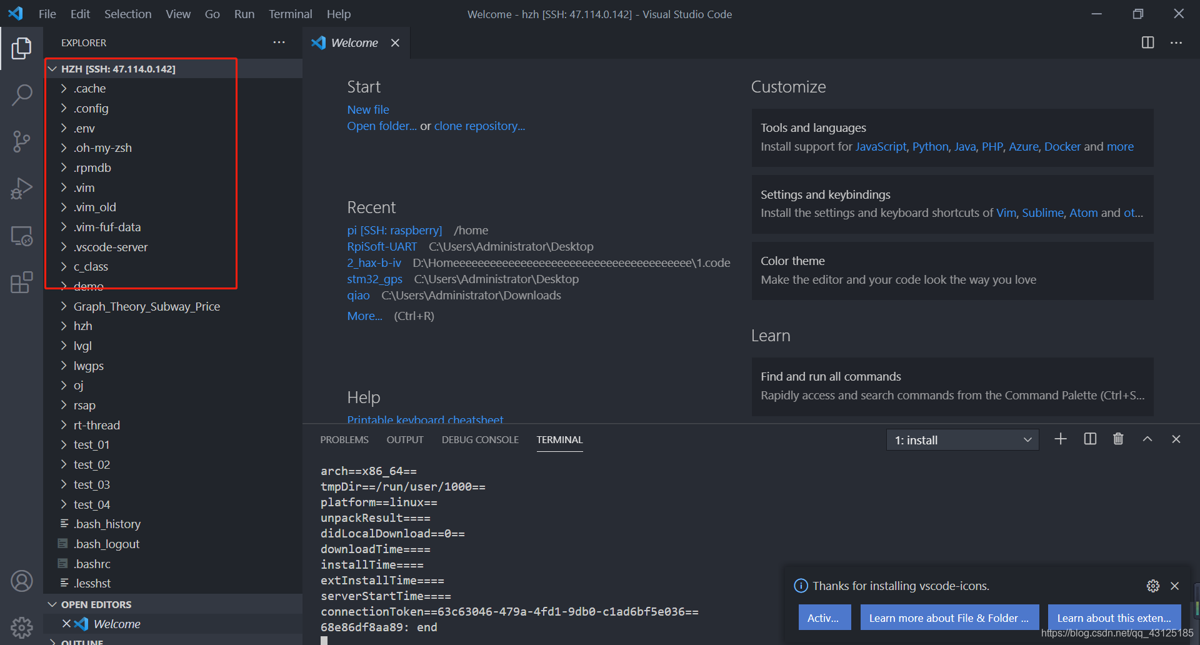Open the Search view in activity bar
The image size is (1200, 645).
22,95
